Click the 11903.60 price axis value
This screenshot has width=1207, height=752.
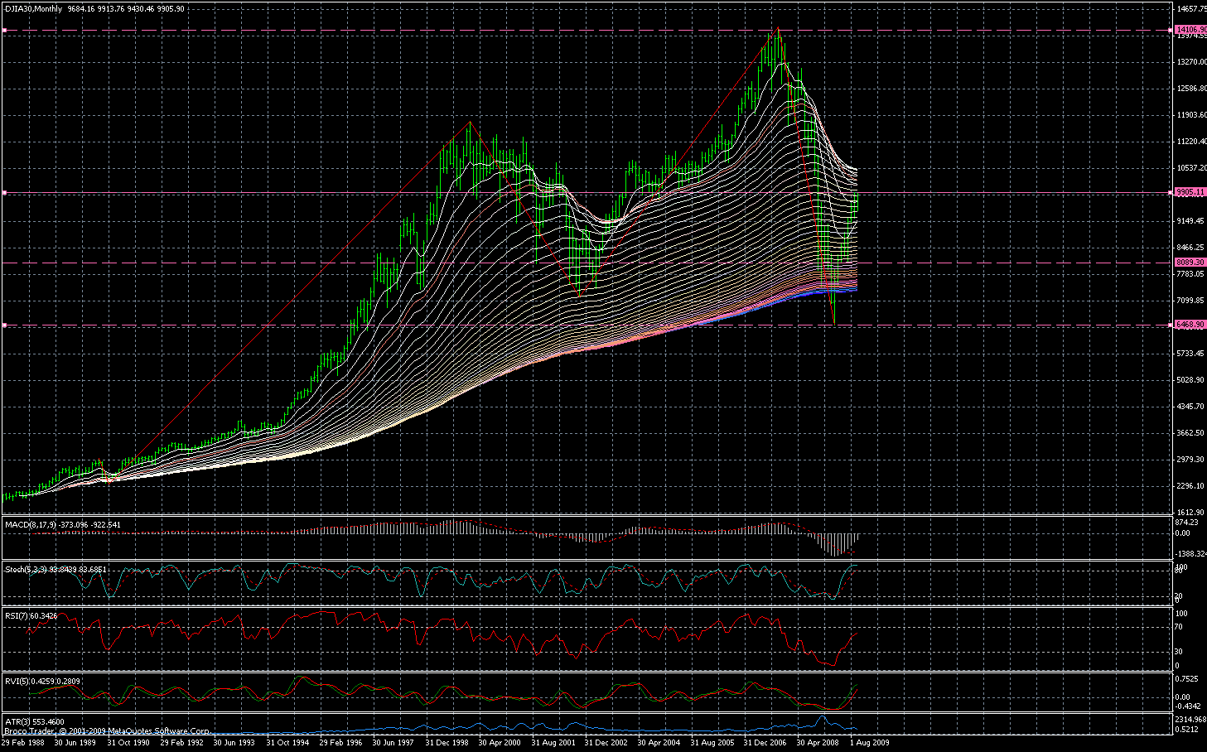pos(1190,115)
